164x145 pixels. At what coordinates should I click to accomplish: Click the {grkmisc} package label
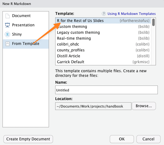tap(141, 62)
